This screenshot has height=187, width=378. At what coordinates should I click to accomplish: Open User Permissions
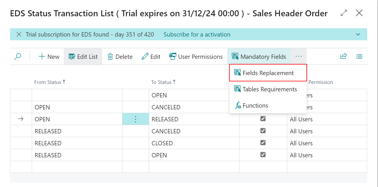click(196, 57)
